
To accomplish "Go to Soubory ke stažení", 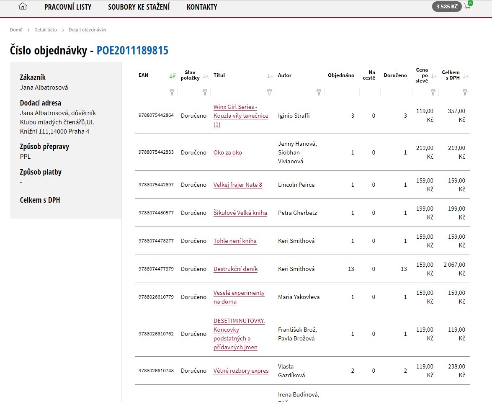I will tap(139, 7).
